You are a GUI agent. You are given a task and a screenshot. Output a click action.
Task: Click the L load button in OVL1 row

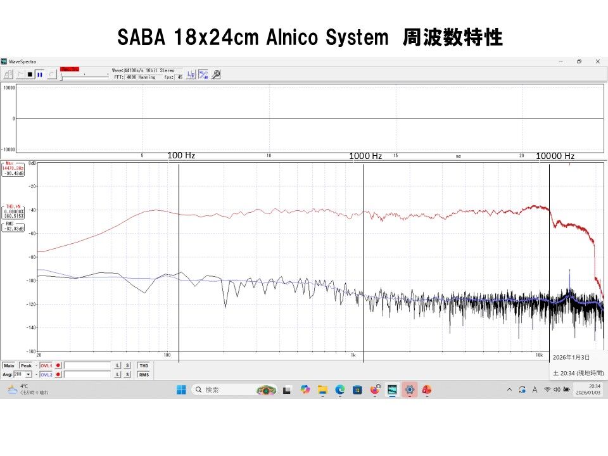[118, 365]
